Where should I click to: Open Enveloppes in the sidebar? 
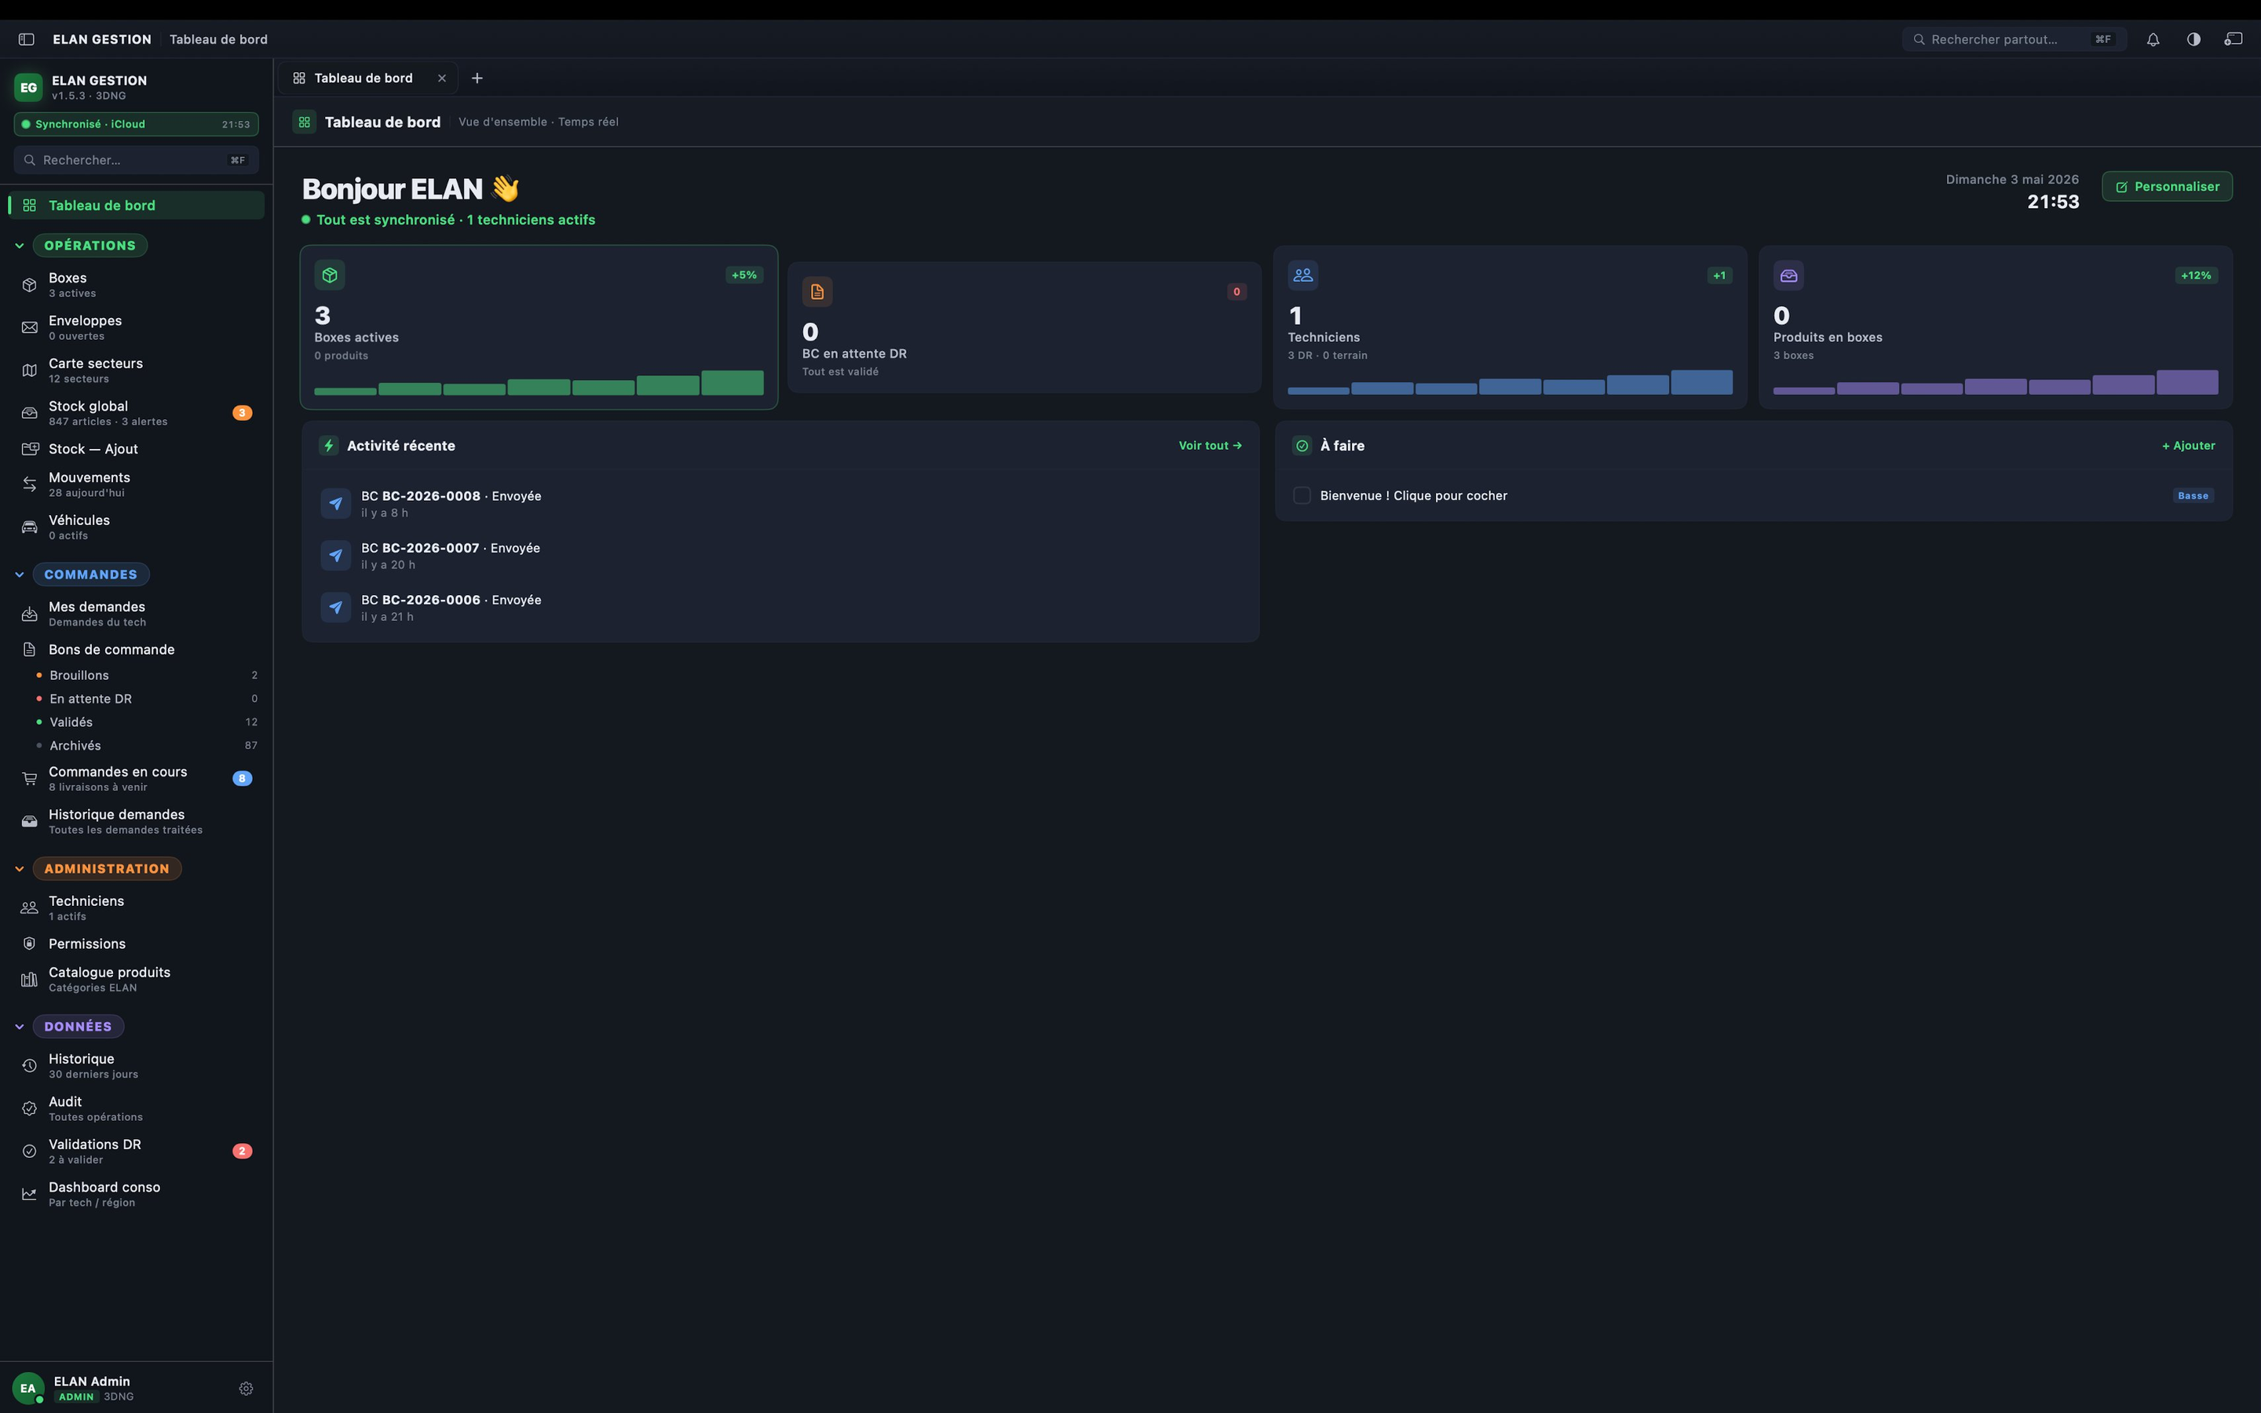click(137, 327)
